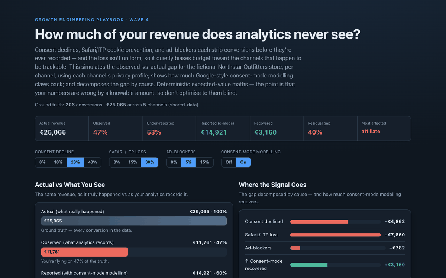Screen dimensions: 446x278
Task: Click the Ad-blockers bar
Action: point(295,248)
